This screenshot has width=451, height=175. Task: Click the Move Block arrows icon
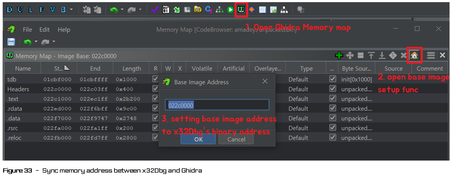[350, 55]
